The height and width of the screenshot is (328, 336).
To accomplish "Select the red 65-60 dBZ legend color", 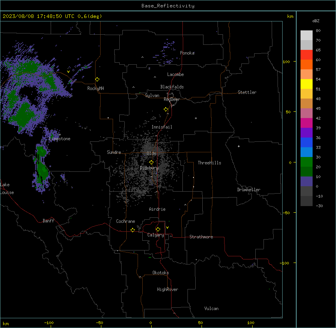I will click(x=306, y=55).
